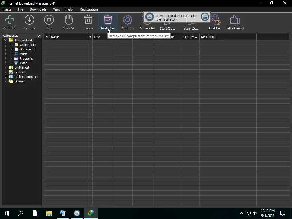
Task: Click the Compressed folder icon
Action: click(16, 45)
